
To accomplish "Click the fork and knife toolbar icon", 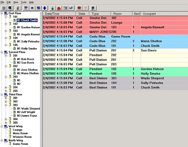I will [x=26, y=8].
